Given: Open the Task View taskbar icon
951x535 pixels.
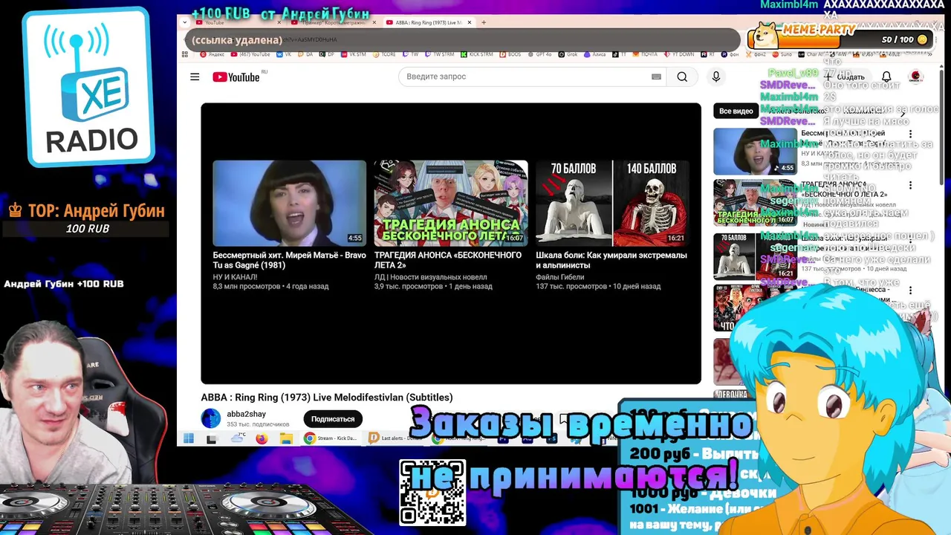Looking at the screenshot, I should pos(212,439).
